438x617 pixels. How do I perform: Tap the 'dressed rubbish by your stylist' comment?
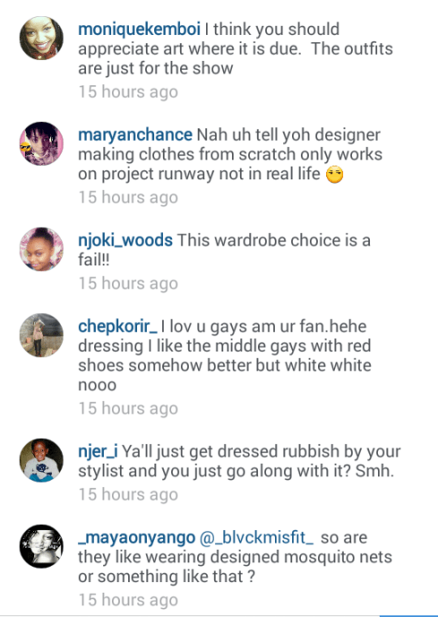pos(239,461)
